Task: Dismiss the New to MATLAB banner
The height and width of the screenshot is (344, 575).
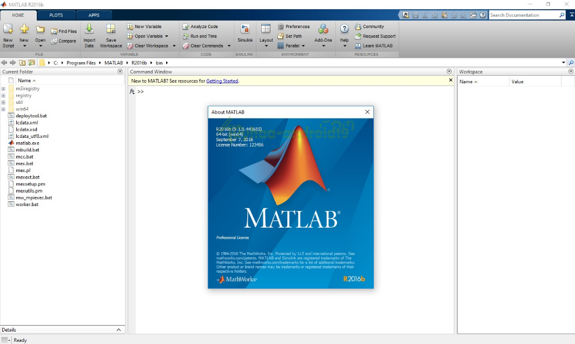Action: click(x=451, y=80)
